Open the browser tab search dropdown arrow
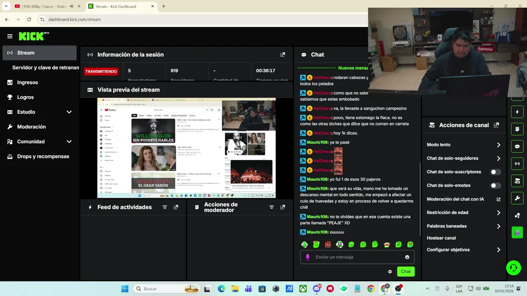 tap(6, 6)
